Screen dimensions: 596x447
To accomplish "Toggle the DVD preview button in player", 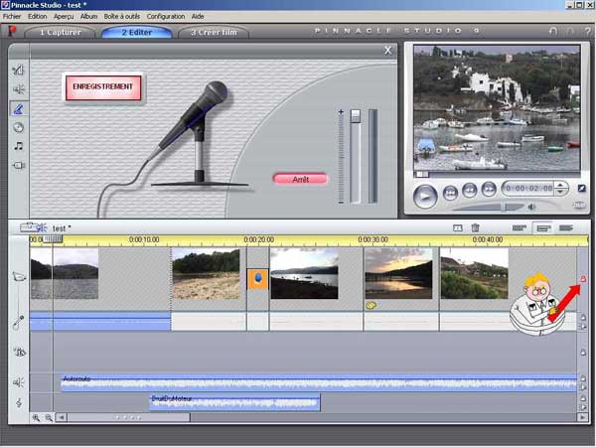I will point(579,206).
